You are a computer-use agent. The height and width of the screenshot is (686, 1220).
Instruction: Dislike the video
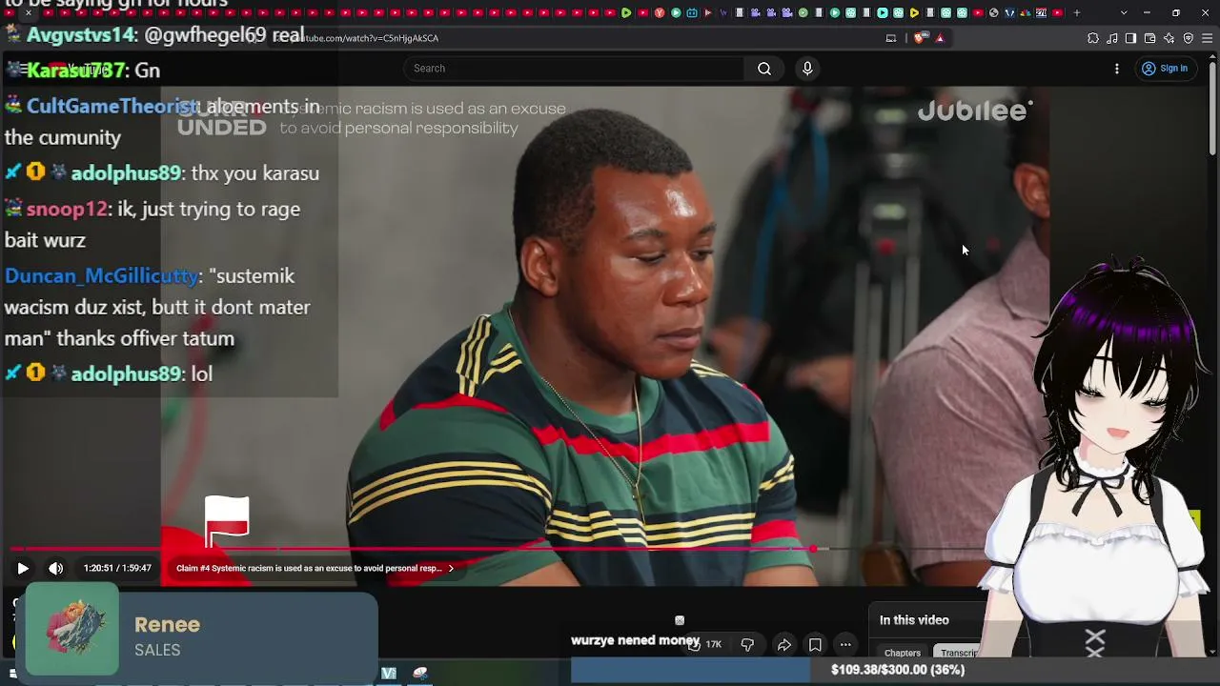tap(747, 645)
